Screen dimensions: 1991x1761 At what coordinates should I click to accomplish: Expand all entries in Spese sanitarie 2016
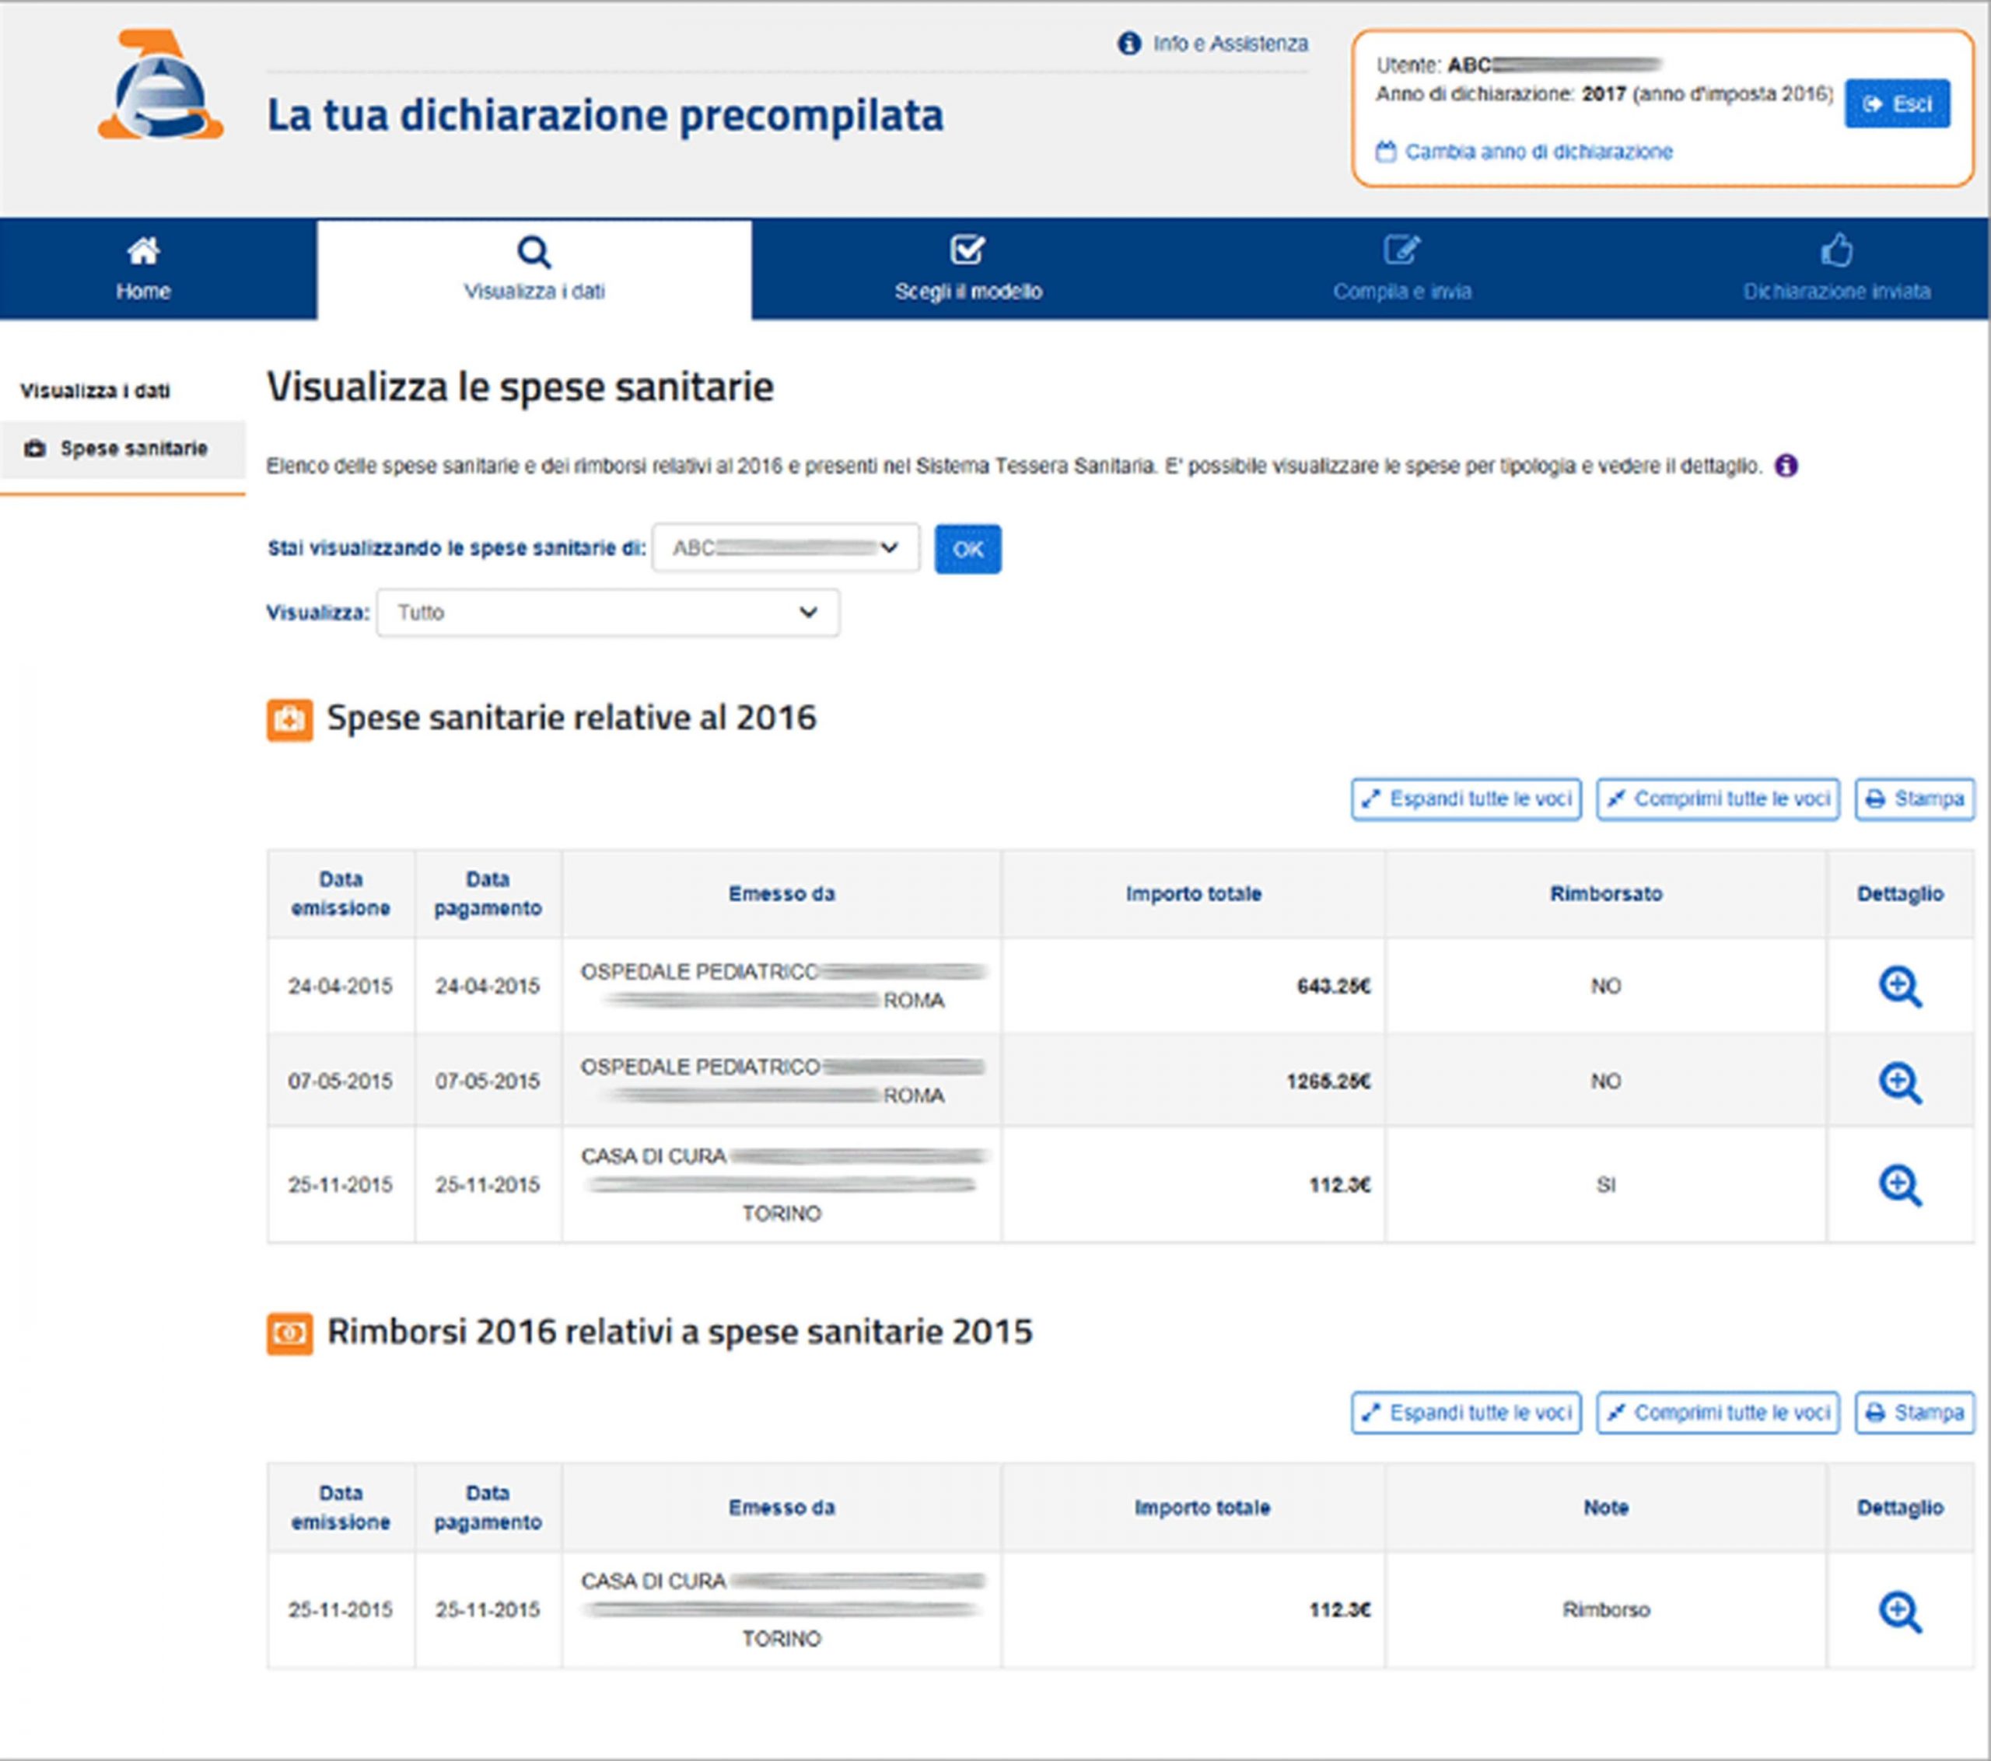click(1466, 800)
